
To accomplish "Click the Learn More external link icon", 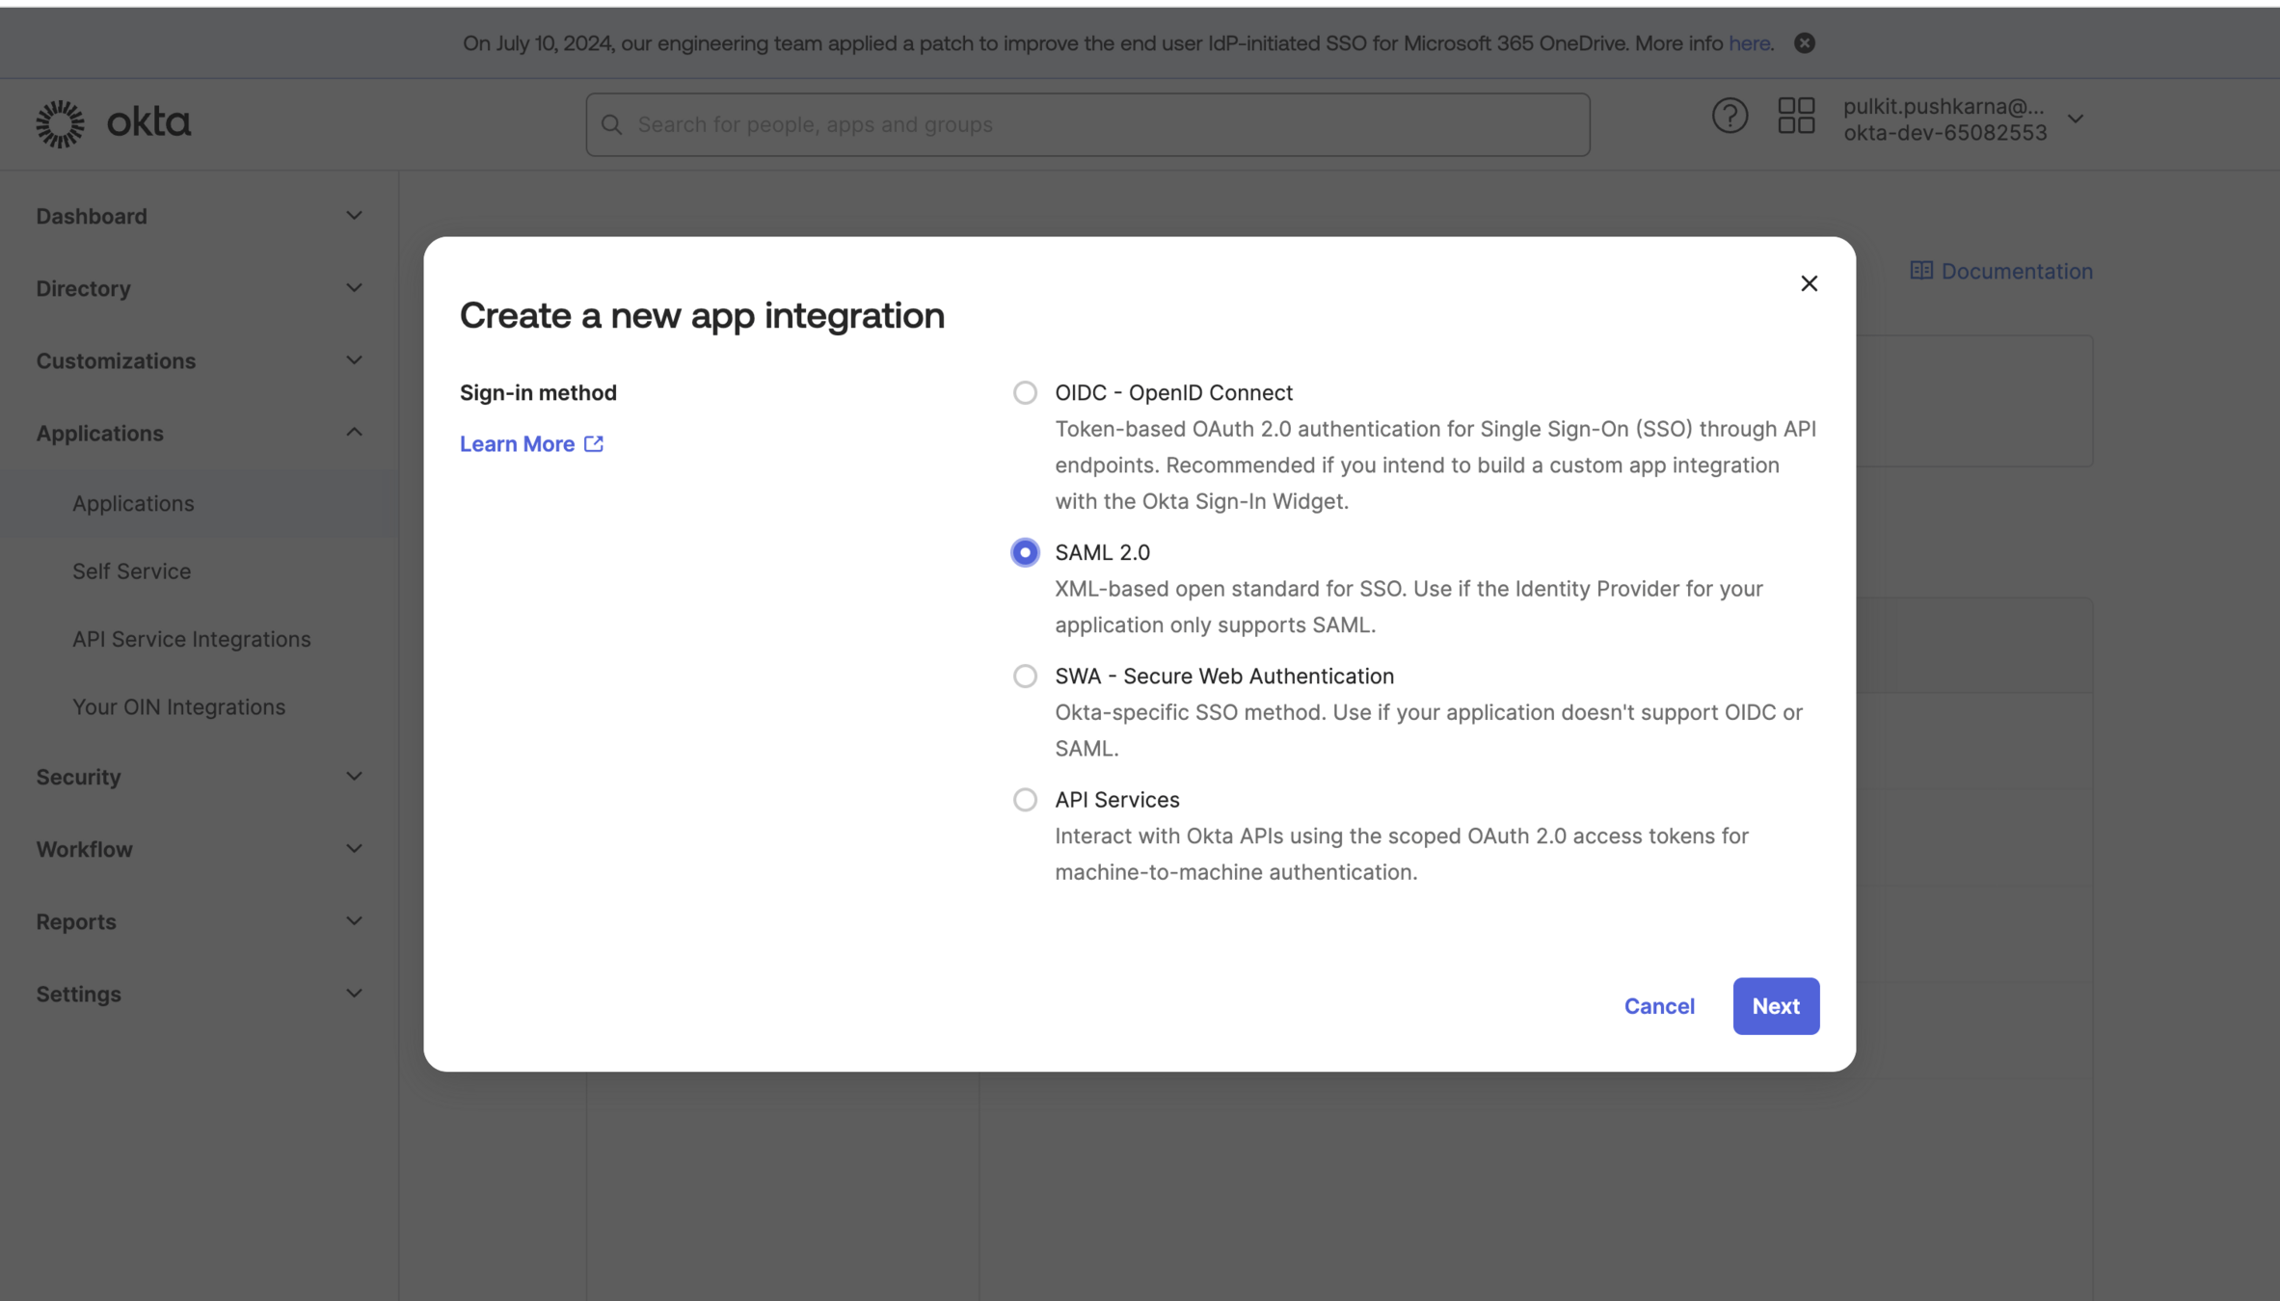I will [x=594, y=443].
